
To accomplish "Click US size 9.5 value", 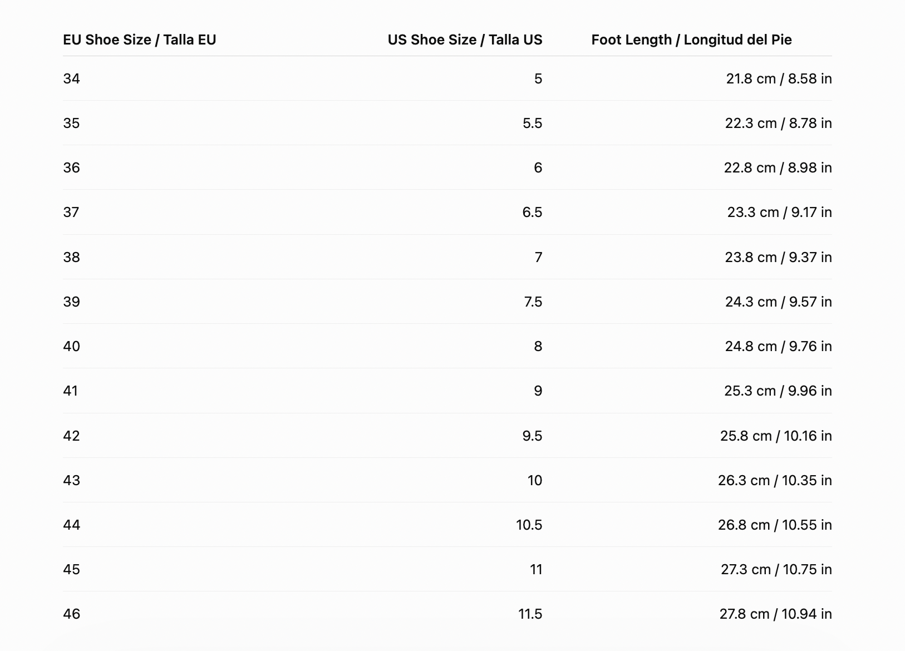I will pyautogui.click(x=532, y=436).
